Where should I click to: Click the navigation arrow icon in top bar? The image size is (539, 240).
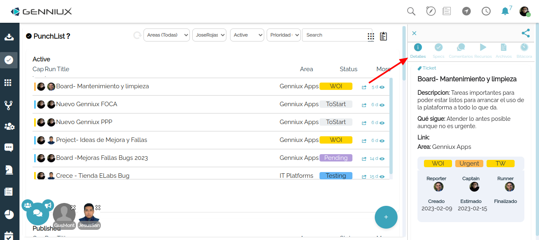tap(467, 11)
